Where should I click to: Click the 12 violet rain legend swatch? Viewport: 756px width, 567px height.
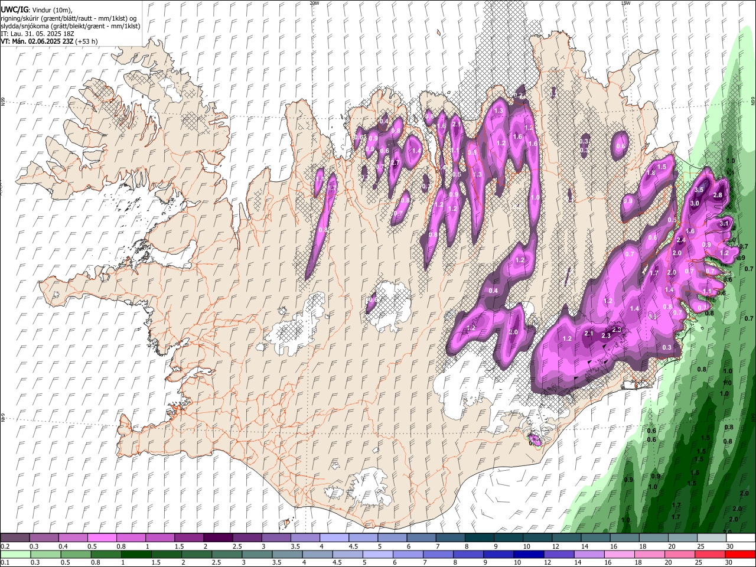558,555
